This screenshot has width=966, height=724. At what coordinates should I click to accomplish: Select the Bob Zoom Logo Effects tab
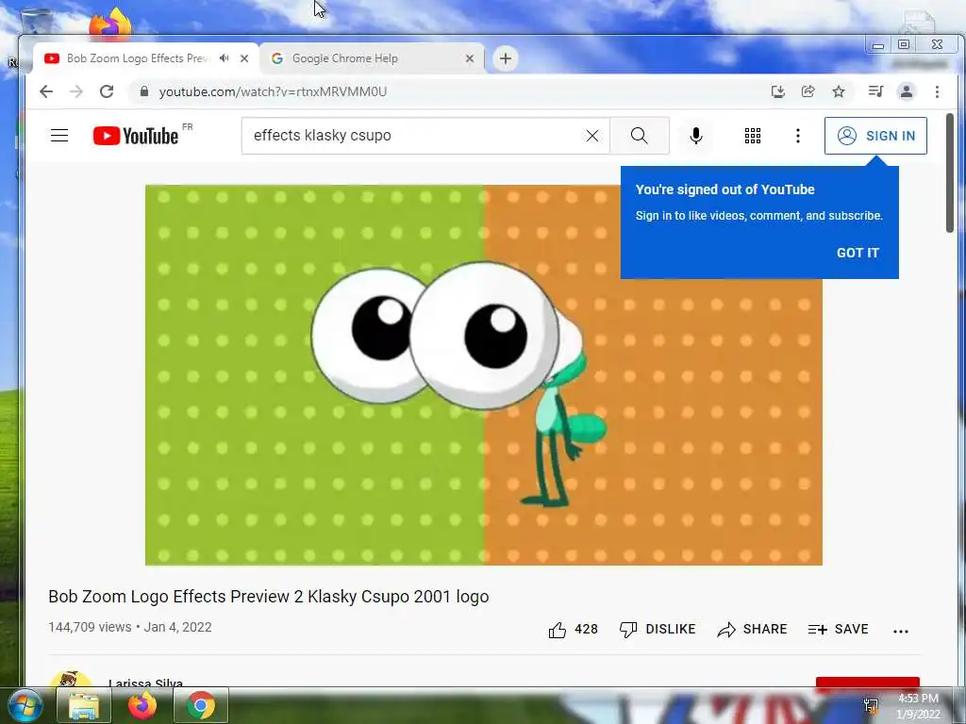point(139,58)
